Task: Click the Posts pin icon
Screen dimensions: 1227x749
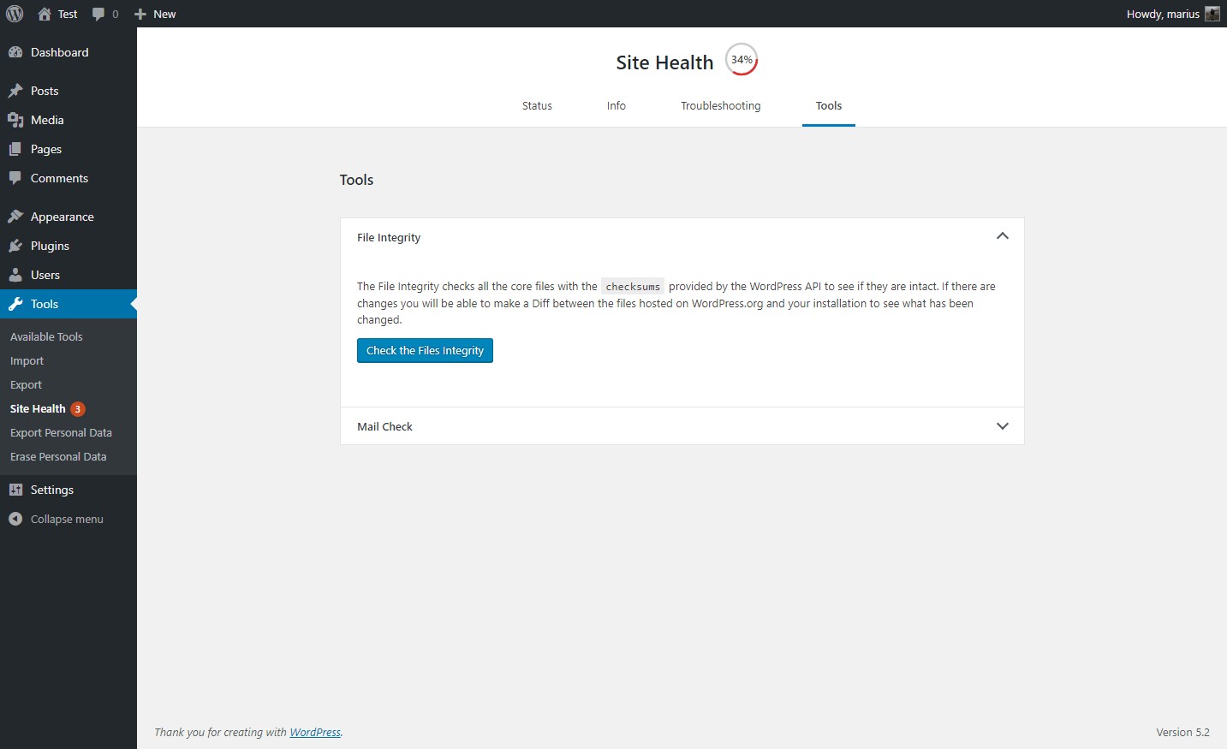Action: click(x=15, y=91)
